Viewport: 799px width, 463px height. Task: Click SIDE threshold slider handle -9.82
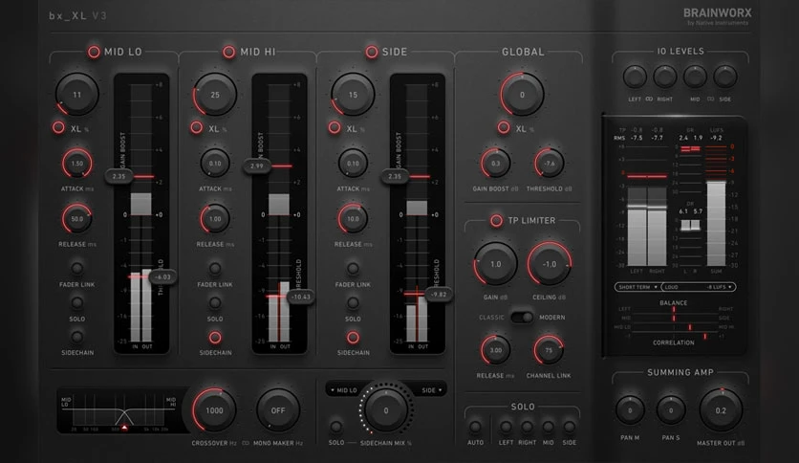click(439, 295)
